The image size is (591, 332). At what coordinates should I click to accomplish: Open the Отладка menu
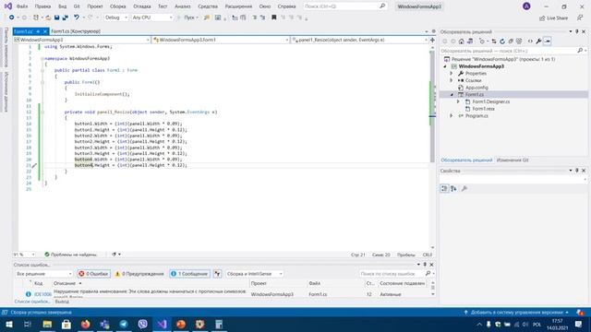point(141,6)
